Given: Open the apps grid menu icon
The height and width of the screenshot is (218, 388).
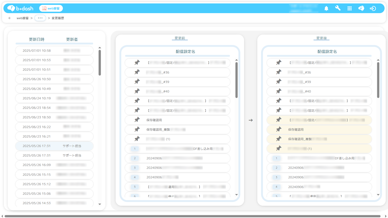Looking at the screenshot, I should (x=350, y=9).
